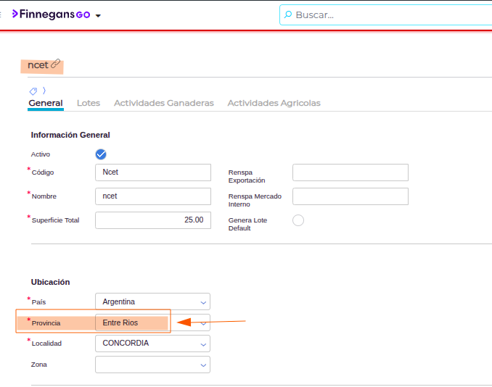The width and height of the screenshot is (492, 387).
Task: Click the link icon beside ncet
Action: point(56,64)
